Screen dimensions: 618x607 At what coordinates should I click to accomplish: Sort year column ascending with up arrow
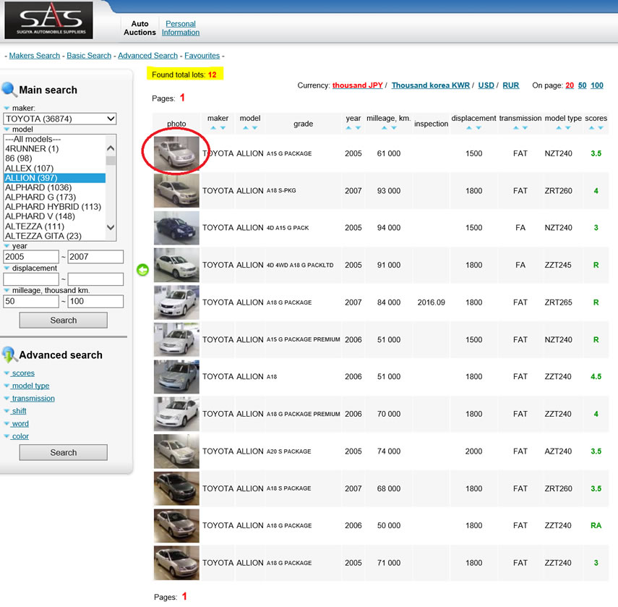point(348,128)
